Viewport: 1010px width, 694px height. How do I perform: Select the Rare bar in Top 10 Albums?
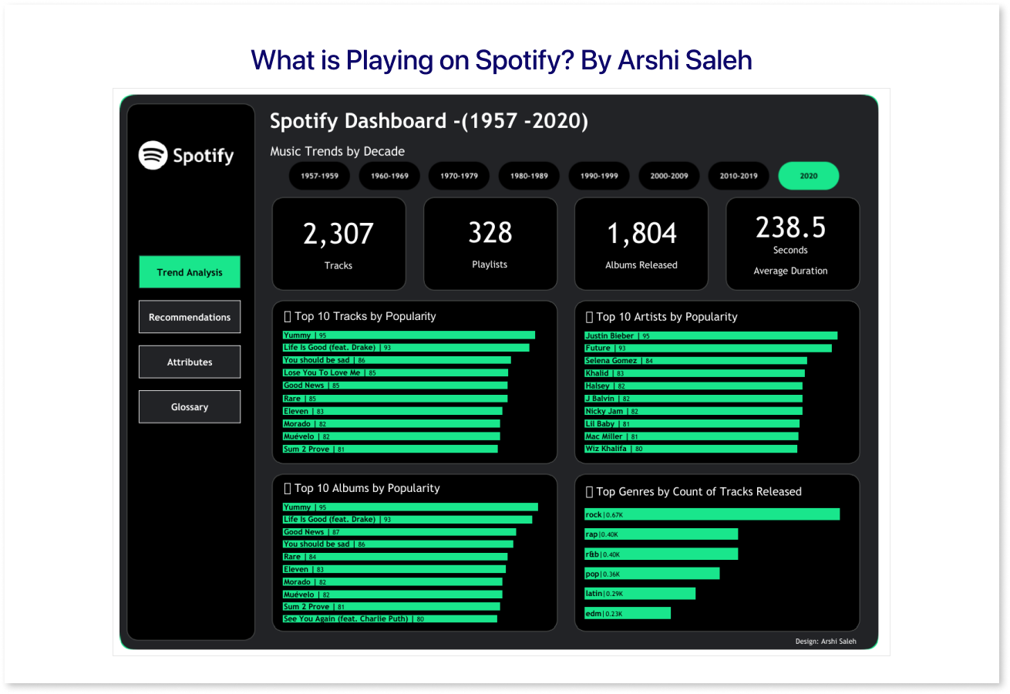point(396,557)
